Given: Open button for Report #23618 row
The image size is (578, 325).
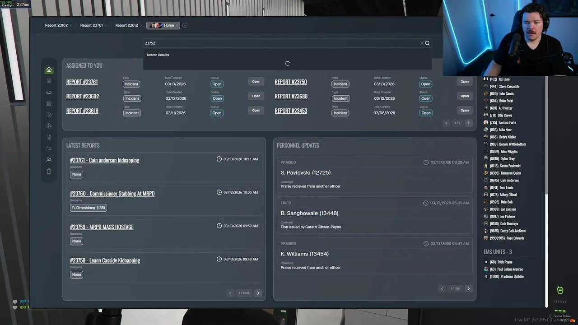Looking at the screenshot, I should pyautogui.click(x=256, y=111).
